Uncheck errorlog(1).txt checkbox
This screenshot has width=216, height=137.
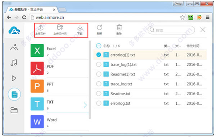coord(99,55)
